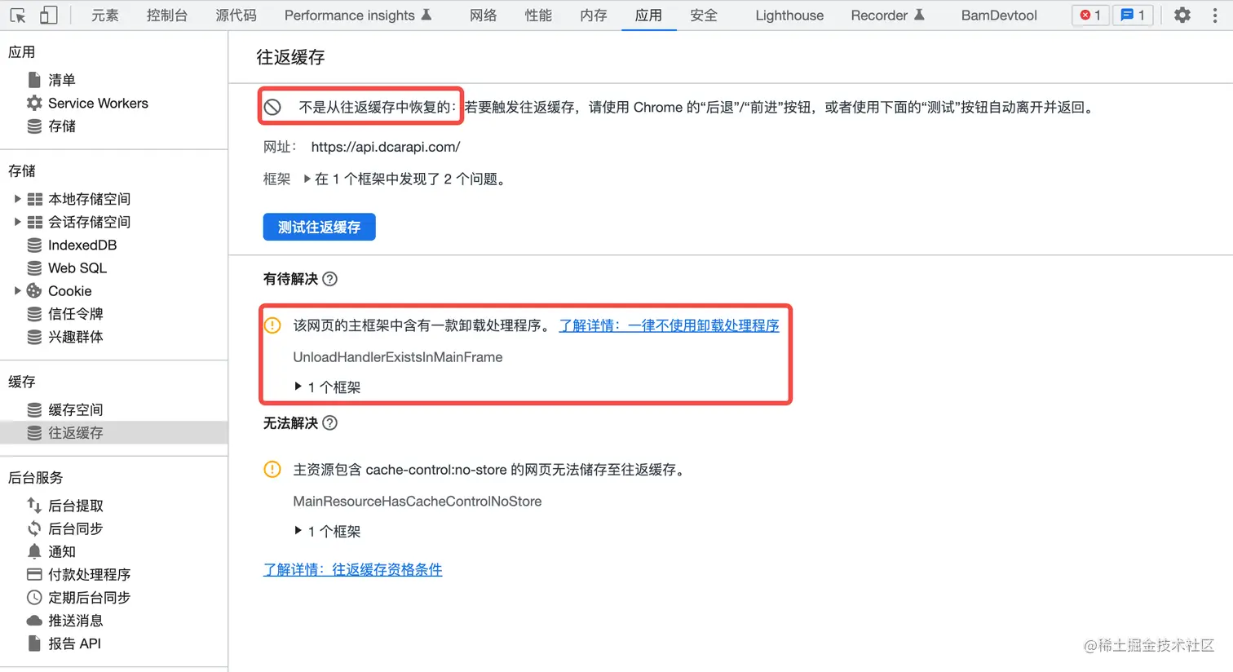
Task: Click the warning icon beside cache-control:no-store message
Action: click(272, 470)
